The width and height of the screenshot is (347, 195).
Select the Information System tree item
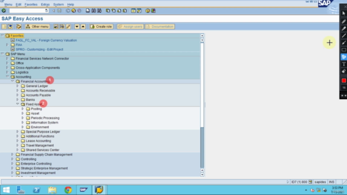tap(44, 122)
